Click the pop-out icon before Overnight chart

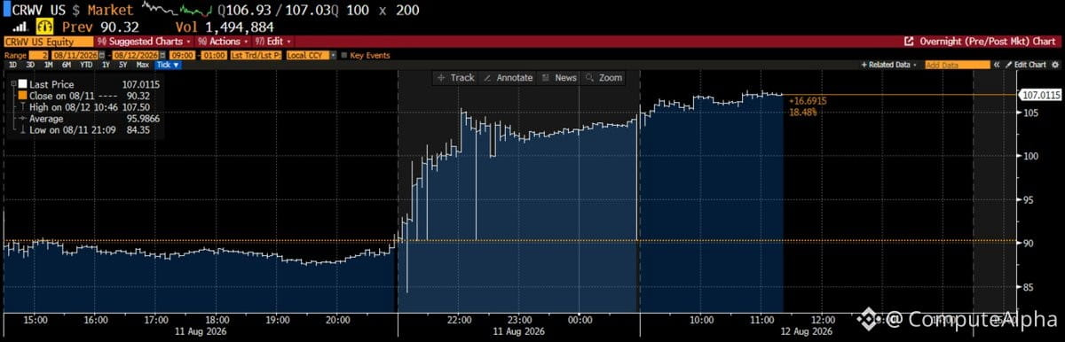(909, 41)
